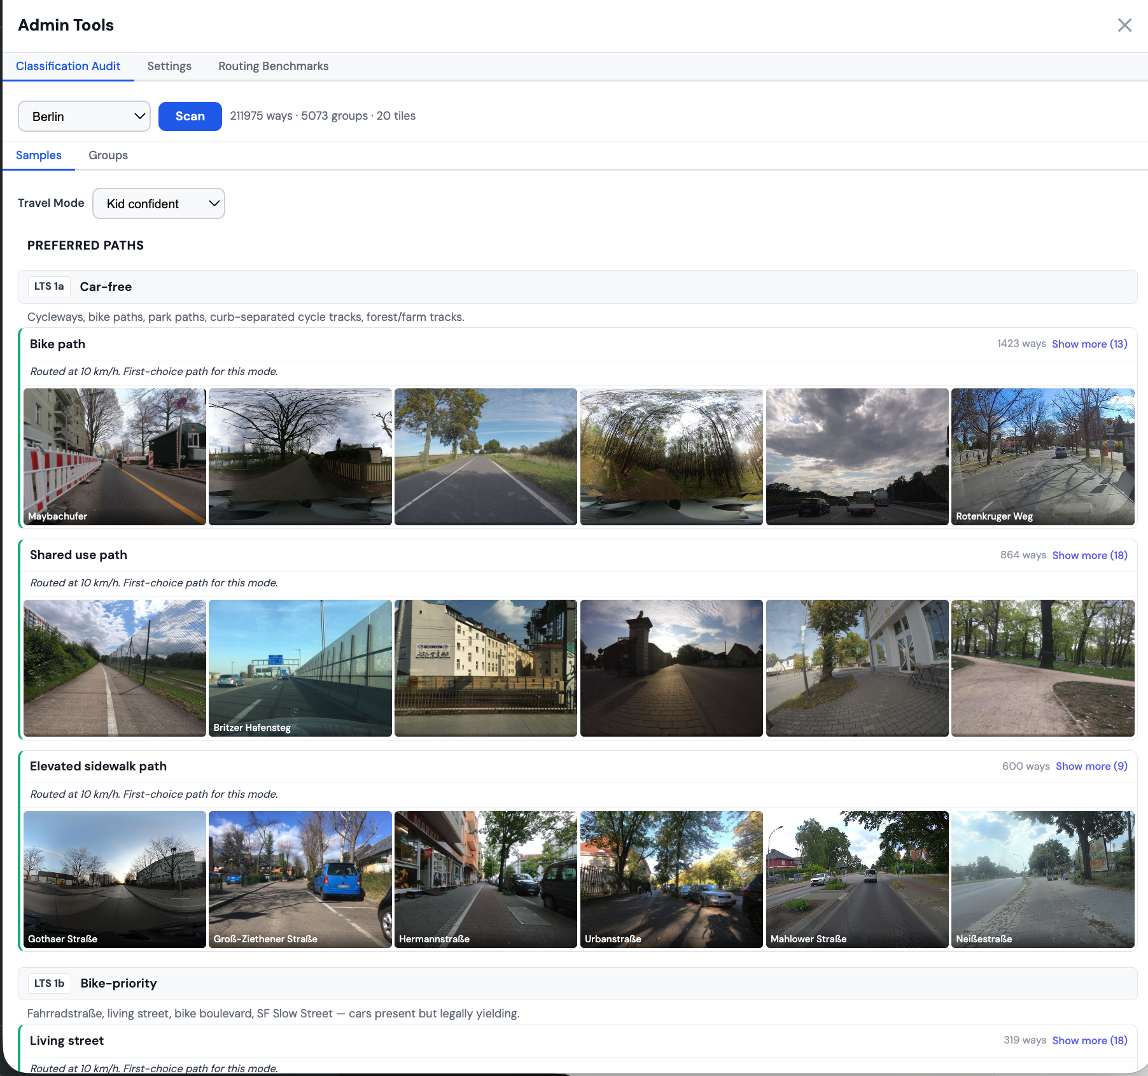Close the Admin Tools dialog
The height and width of the screenshot is (1076, 1148).
(x=1124, y=25)
